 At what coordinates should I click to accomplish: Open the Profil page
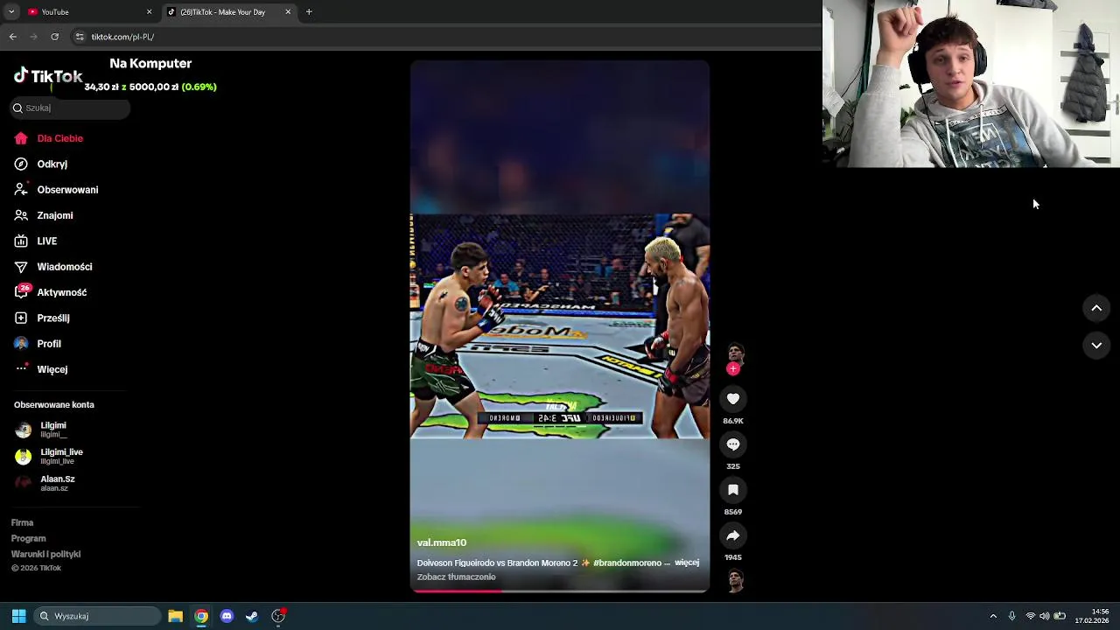38,344
